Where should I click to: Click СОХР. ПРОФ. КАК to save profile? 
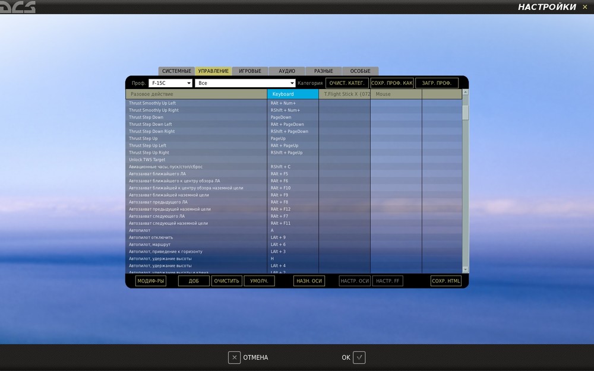pos(391,83)
